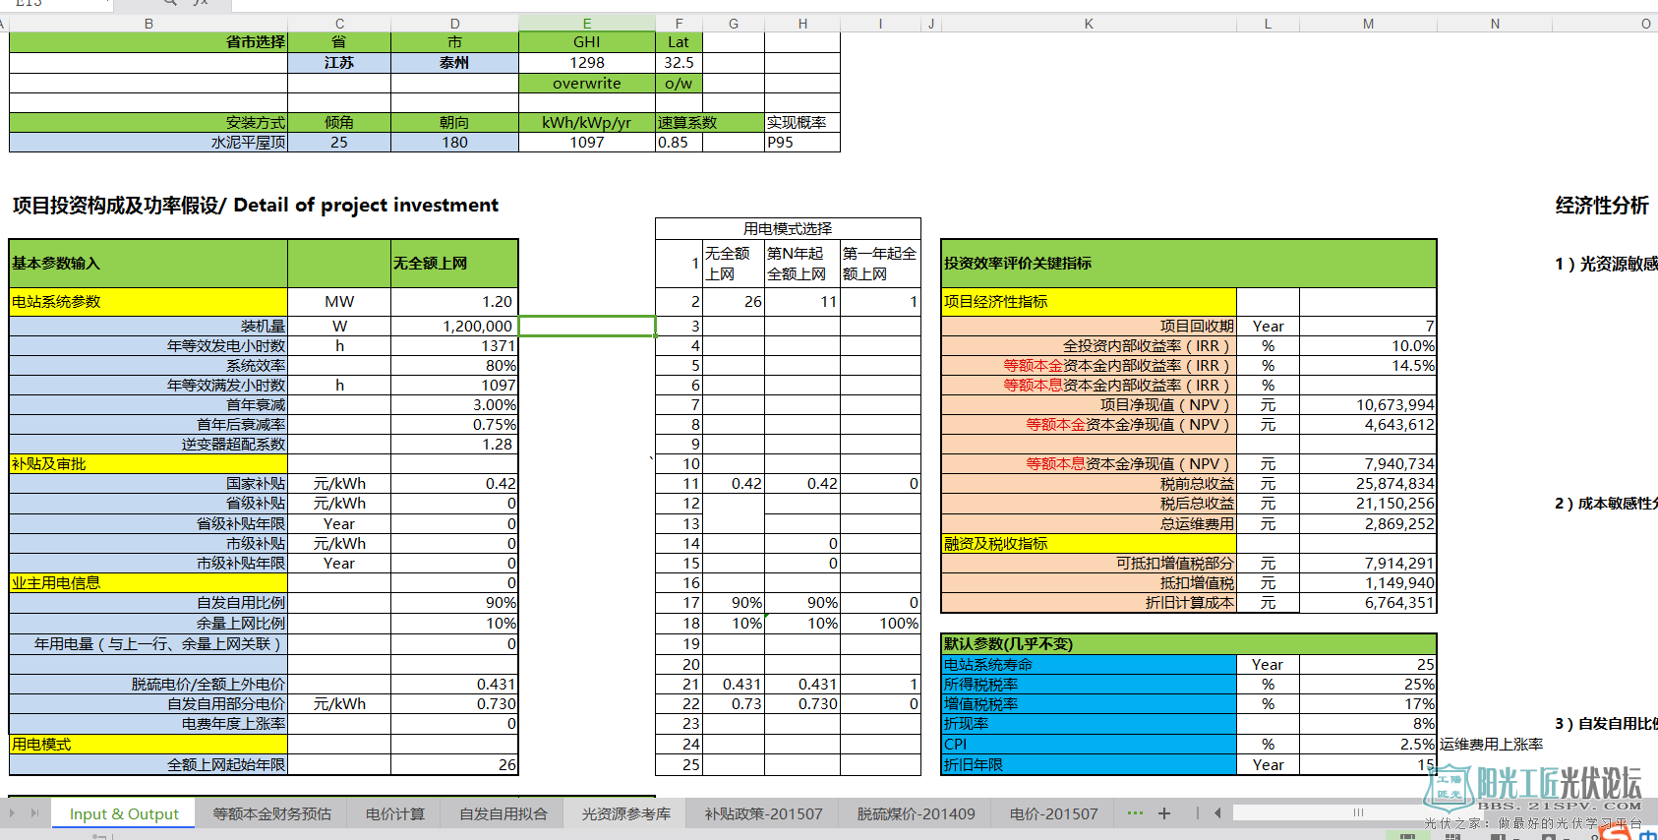Click the 折现率 8% value

1368,724
